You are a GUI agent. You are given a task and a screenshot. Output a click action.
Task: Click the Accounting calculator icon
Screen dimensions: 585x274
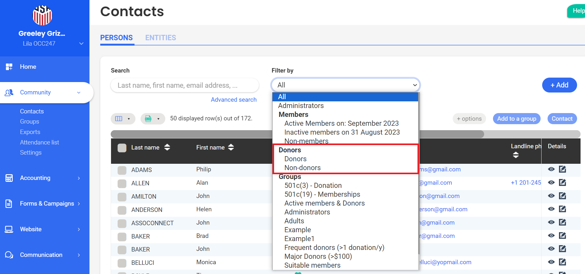(9, 178)
